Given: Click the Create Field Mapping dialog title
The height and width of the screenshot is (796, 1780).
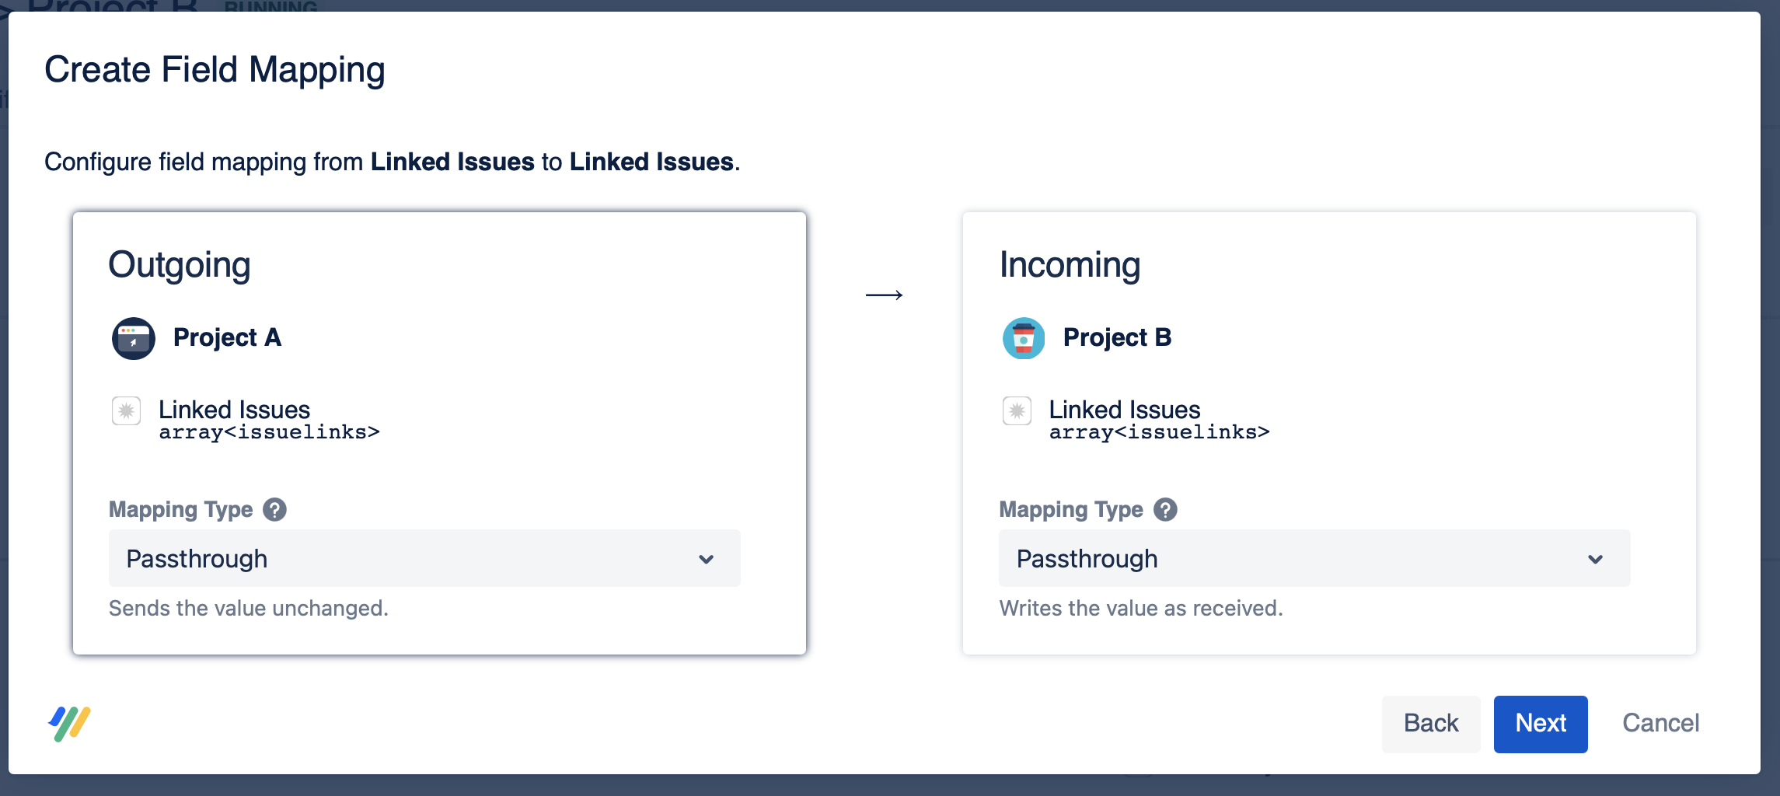Looking at the screenshot, I should click(215, 69).
